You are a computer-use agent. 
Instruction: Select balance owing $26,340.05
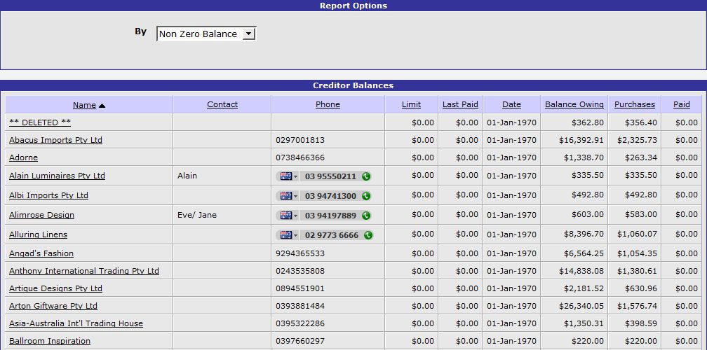(581, 306)
